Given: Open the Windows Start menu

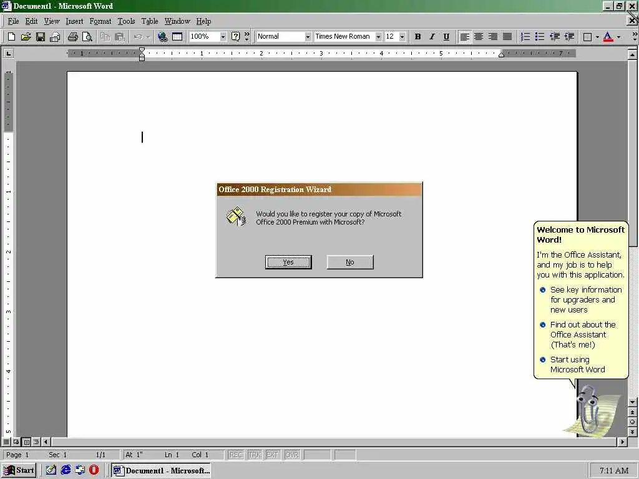Looking at the screenshot, I should [x=19, y=470].
